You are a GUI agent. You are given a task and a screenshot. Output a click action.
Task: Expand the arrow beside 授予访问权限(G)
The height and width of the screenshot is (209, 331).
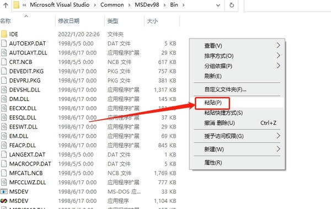278,136
